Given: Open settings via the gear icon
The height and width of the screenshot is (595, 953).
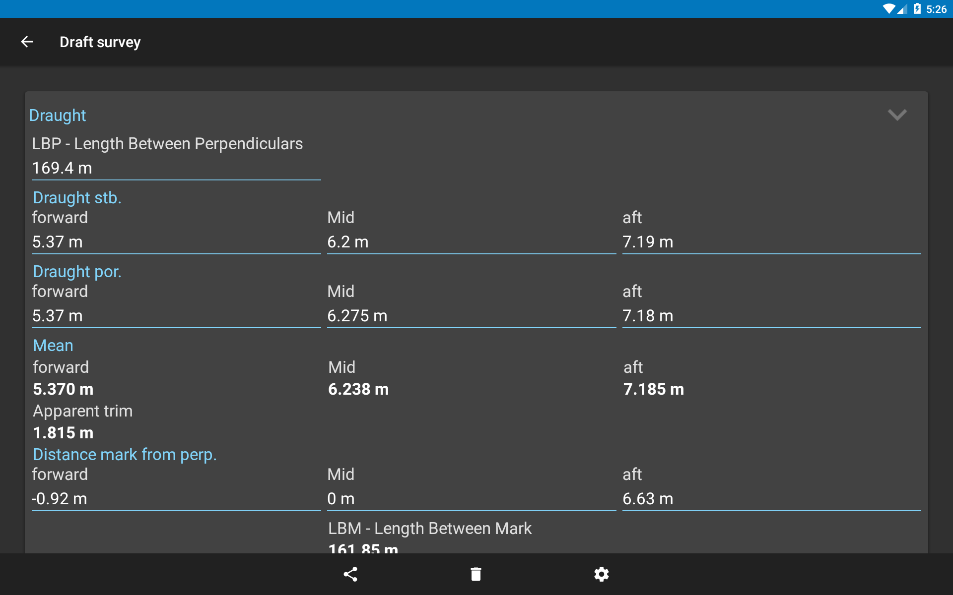Looking at the screenshot, I should [x=602, y=574].
